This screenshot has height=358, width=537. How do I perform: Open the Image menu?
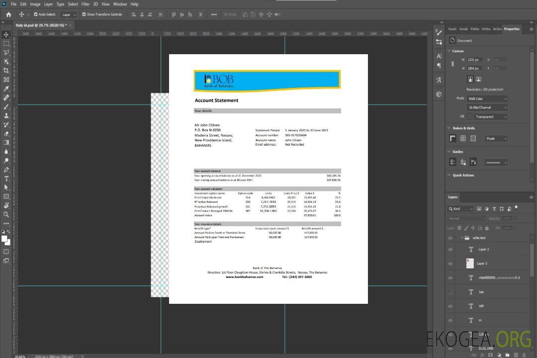35,4
